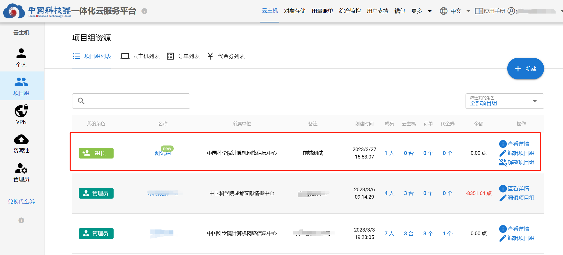Open the 资源池 sidebar section
Screen dimensions: 563x255
pos(21,143)
